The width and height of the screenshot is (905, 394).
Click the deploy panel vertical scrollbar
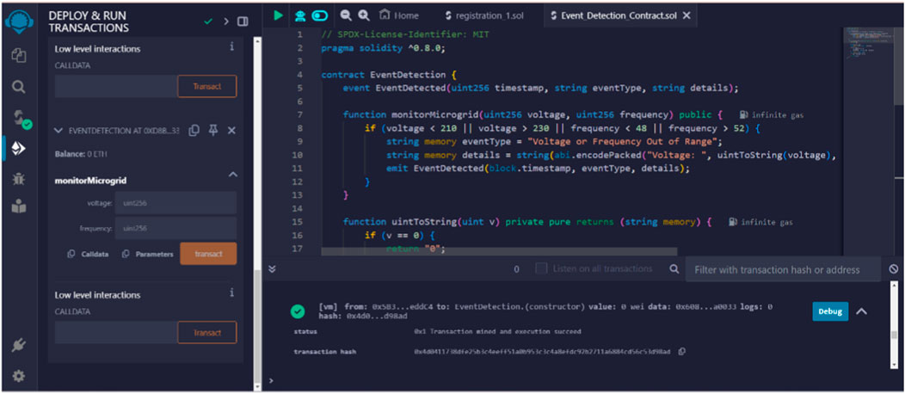pyautogui.click(x=257, y=329)
